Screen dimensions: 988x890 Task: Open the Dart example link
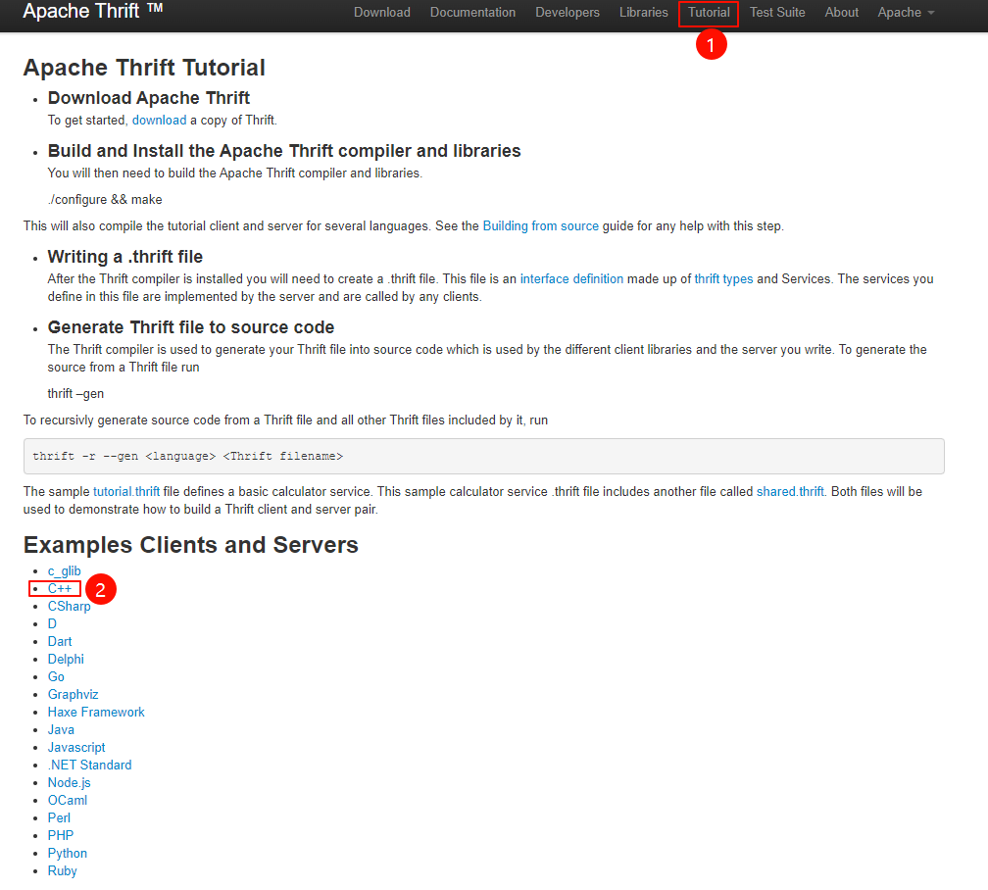point(60,642)
